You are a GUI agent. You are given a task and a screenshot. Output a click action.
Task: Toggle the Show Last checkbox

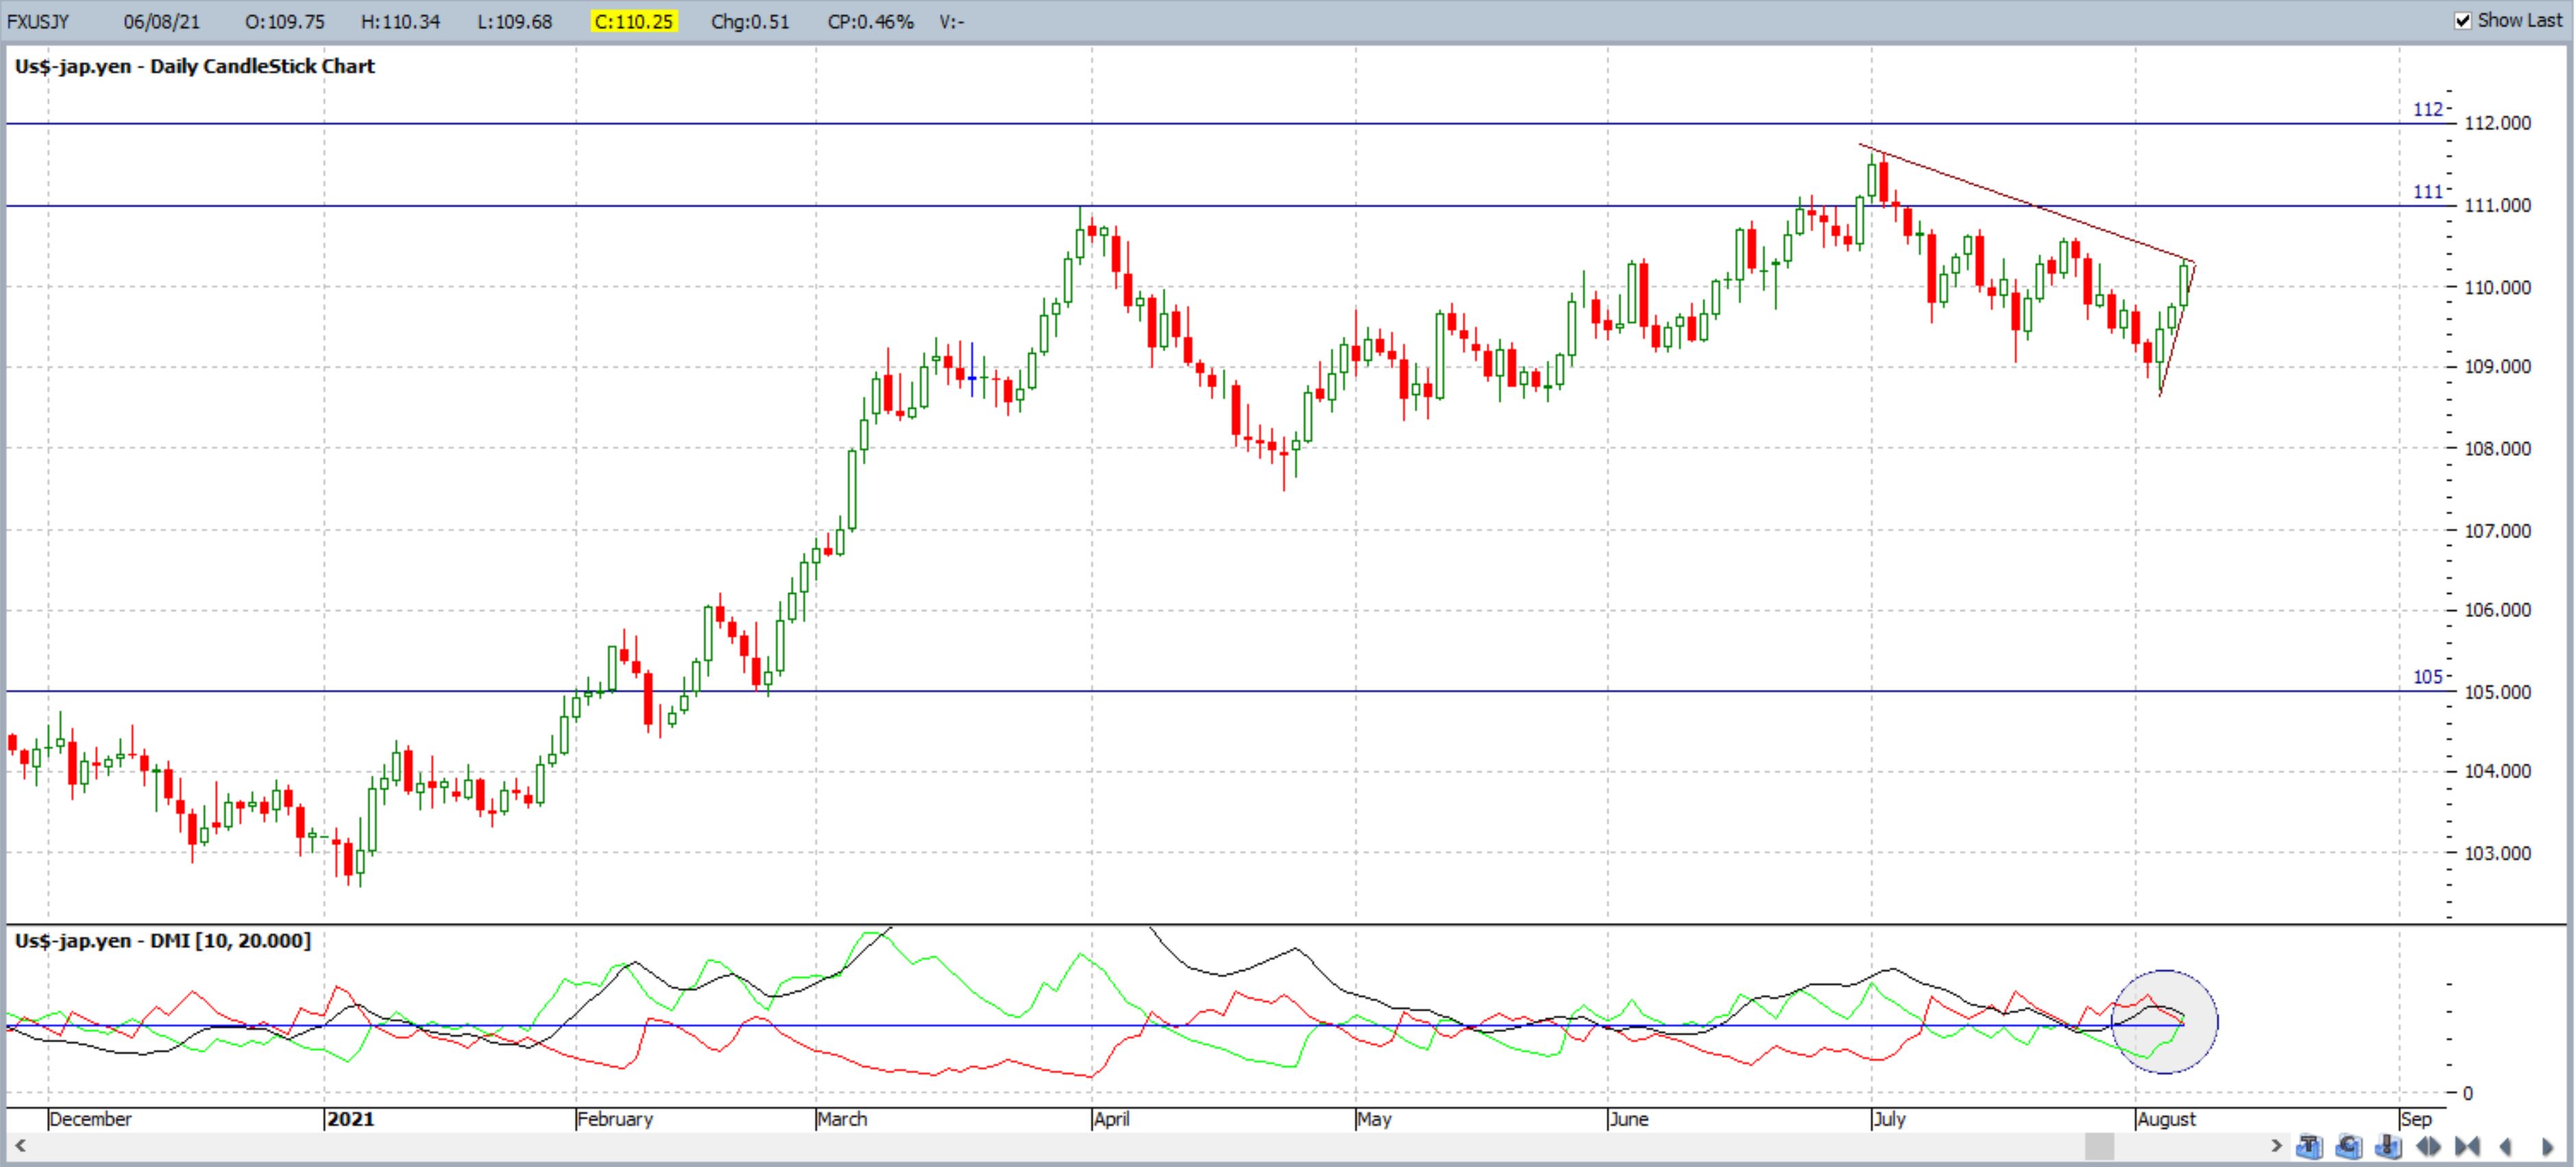point(2463,20)
